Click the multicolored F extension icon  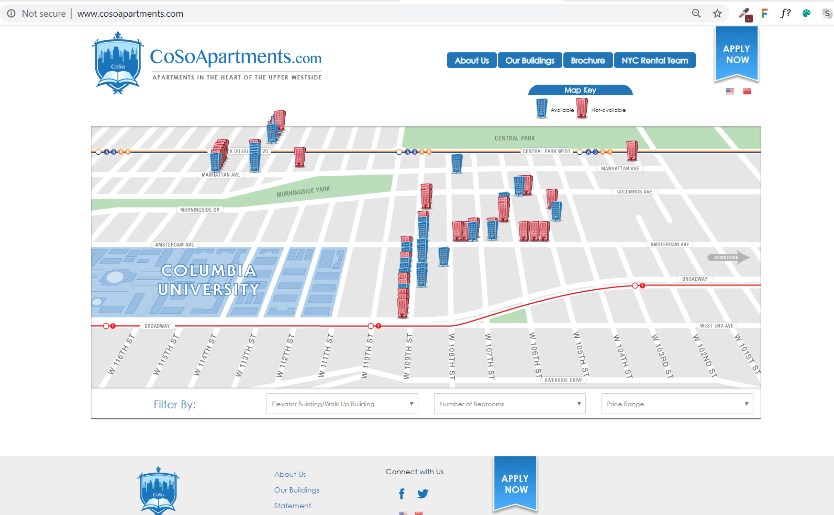click(764, 14)
